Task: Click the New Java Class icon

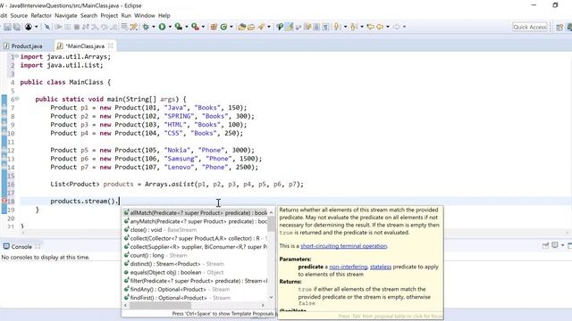Action: [x=223, y=27]
